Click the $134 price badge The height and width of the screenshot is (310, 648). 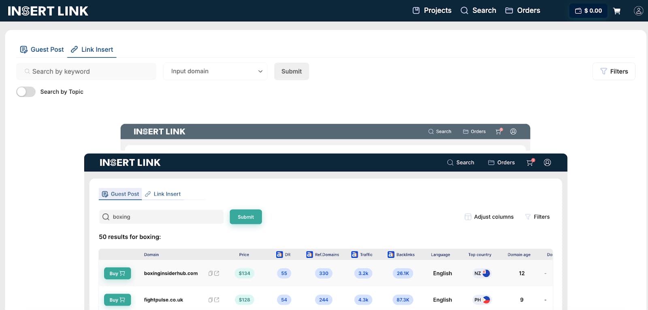[x=244, y=274]
